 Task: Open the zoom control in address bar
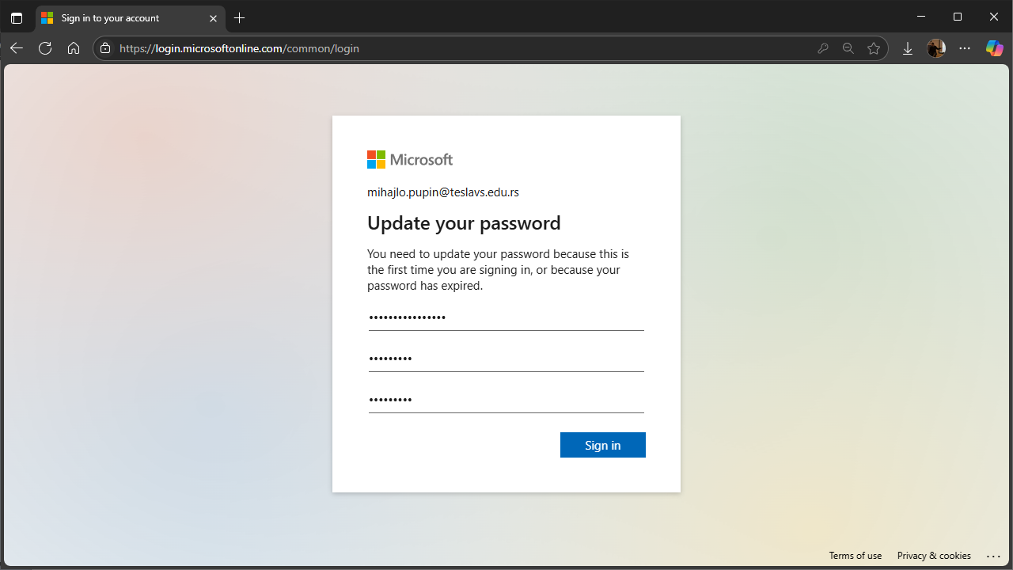pyautogui.click(x=848, y=48)
